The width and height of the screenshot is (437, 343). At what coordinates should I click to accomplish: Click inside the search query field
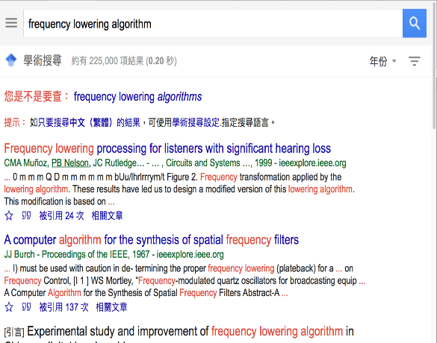point(213,23)
